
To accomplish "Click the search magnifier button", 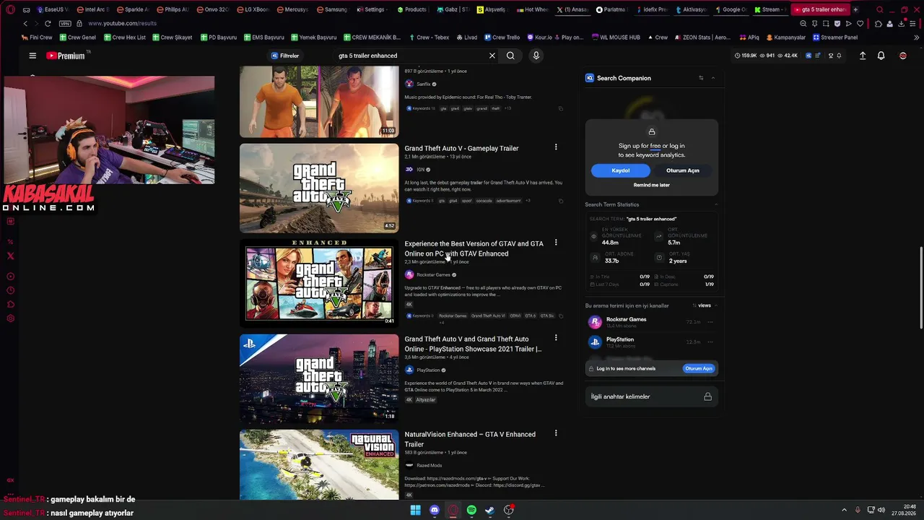I will pos(510,56).
